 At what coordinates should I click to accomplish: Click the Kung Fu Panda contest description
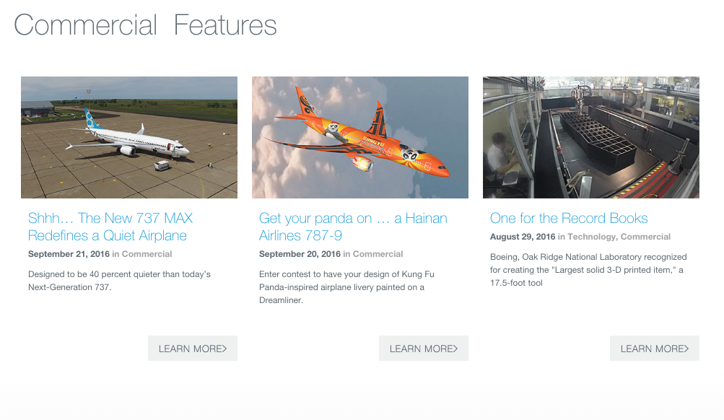tap(346, 287)
